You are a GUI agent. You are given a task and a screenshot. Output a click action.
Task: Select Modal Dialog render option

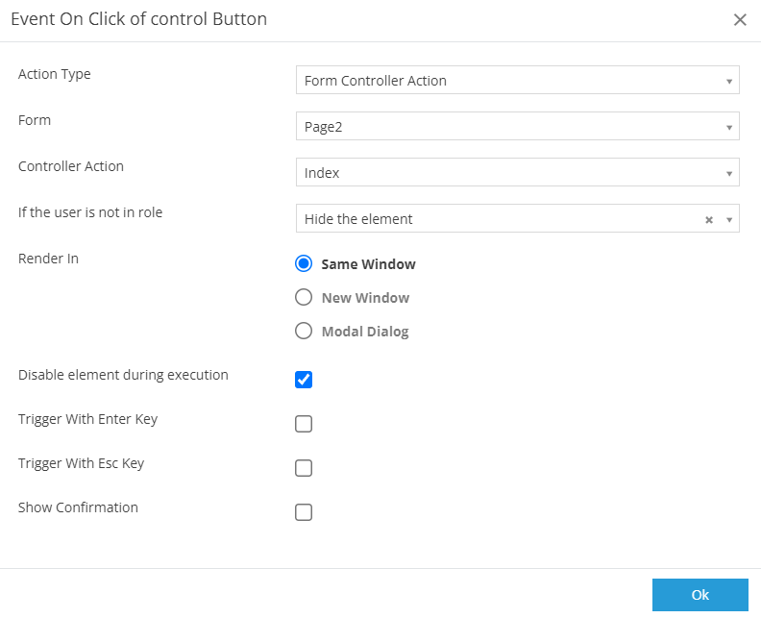(304, 332)
